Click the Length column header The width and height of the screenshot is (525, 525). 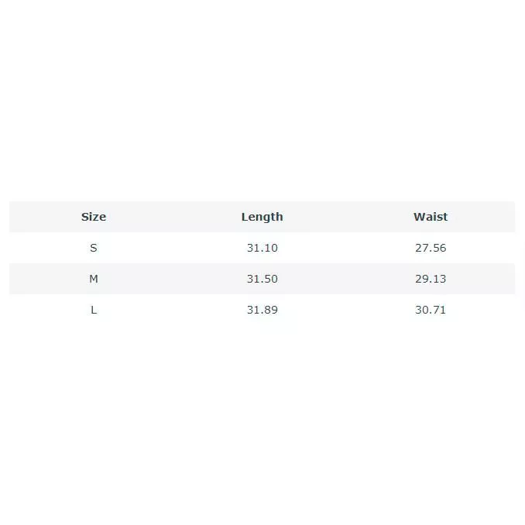point(262,217)
